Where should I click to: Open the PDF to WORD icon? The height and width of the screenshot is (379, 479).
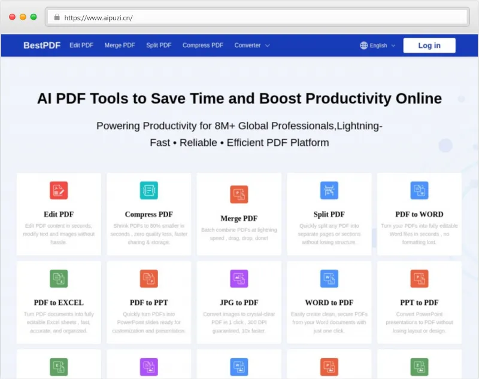coord(419,190)
